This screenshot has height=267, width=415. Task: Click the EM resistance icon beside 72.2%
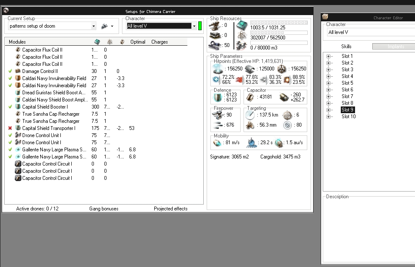tap(216, 79)
